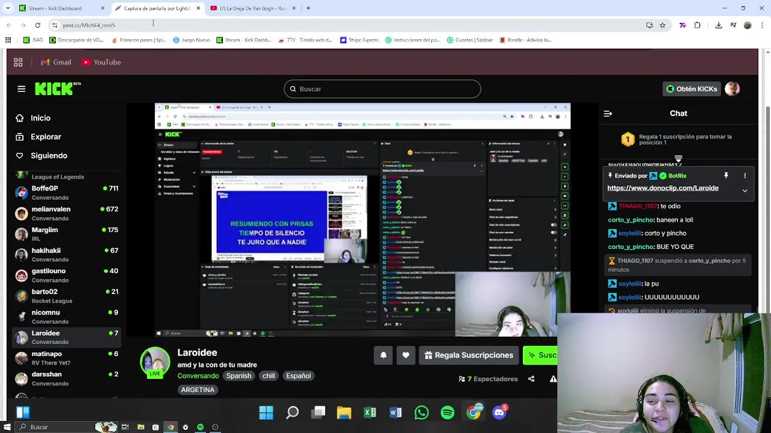Toggle notifications bell for Laroidee

point(383,355)
